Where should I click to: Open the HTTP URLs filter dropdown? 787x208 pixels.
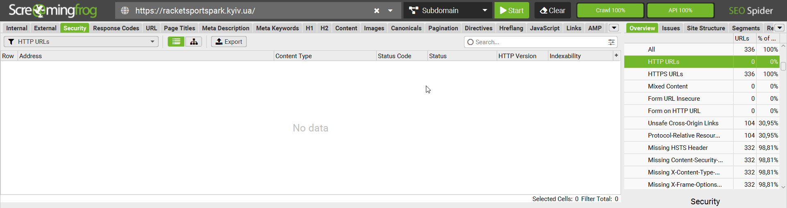tap(81, 42)
